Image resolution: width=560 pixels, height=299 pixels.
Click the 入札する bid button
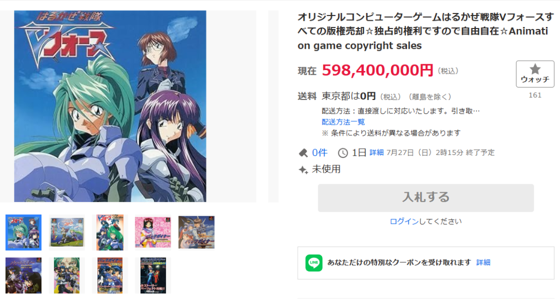click(x=426, y=197)
